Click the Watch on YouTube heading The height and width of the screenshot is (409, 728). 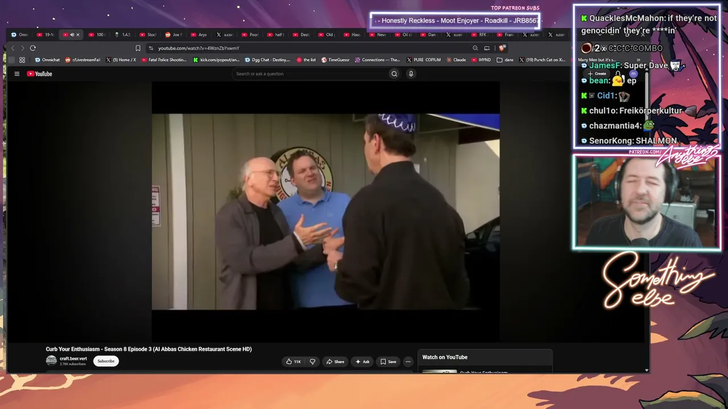[445, 357]
